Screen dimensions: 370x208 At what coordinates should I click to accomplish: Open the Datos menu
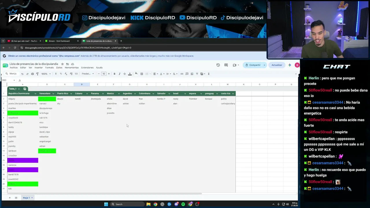[59, 68]
